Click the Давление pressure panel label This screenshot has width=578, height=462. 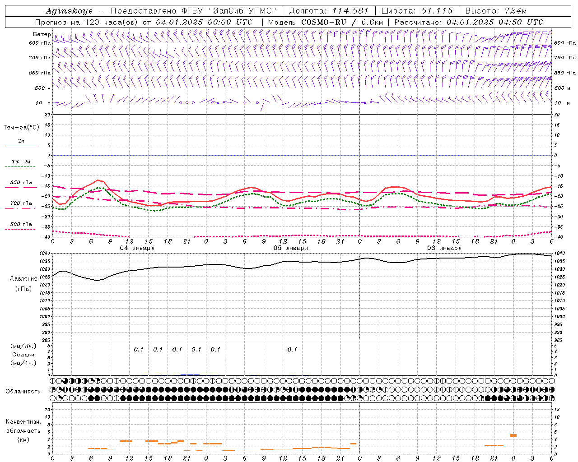click(x=23, y=279)
